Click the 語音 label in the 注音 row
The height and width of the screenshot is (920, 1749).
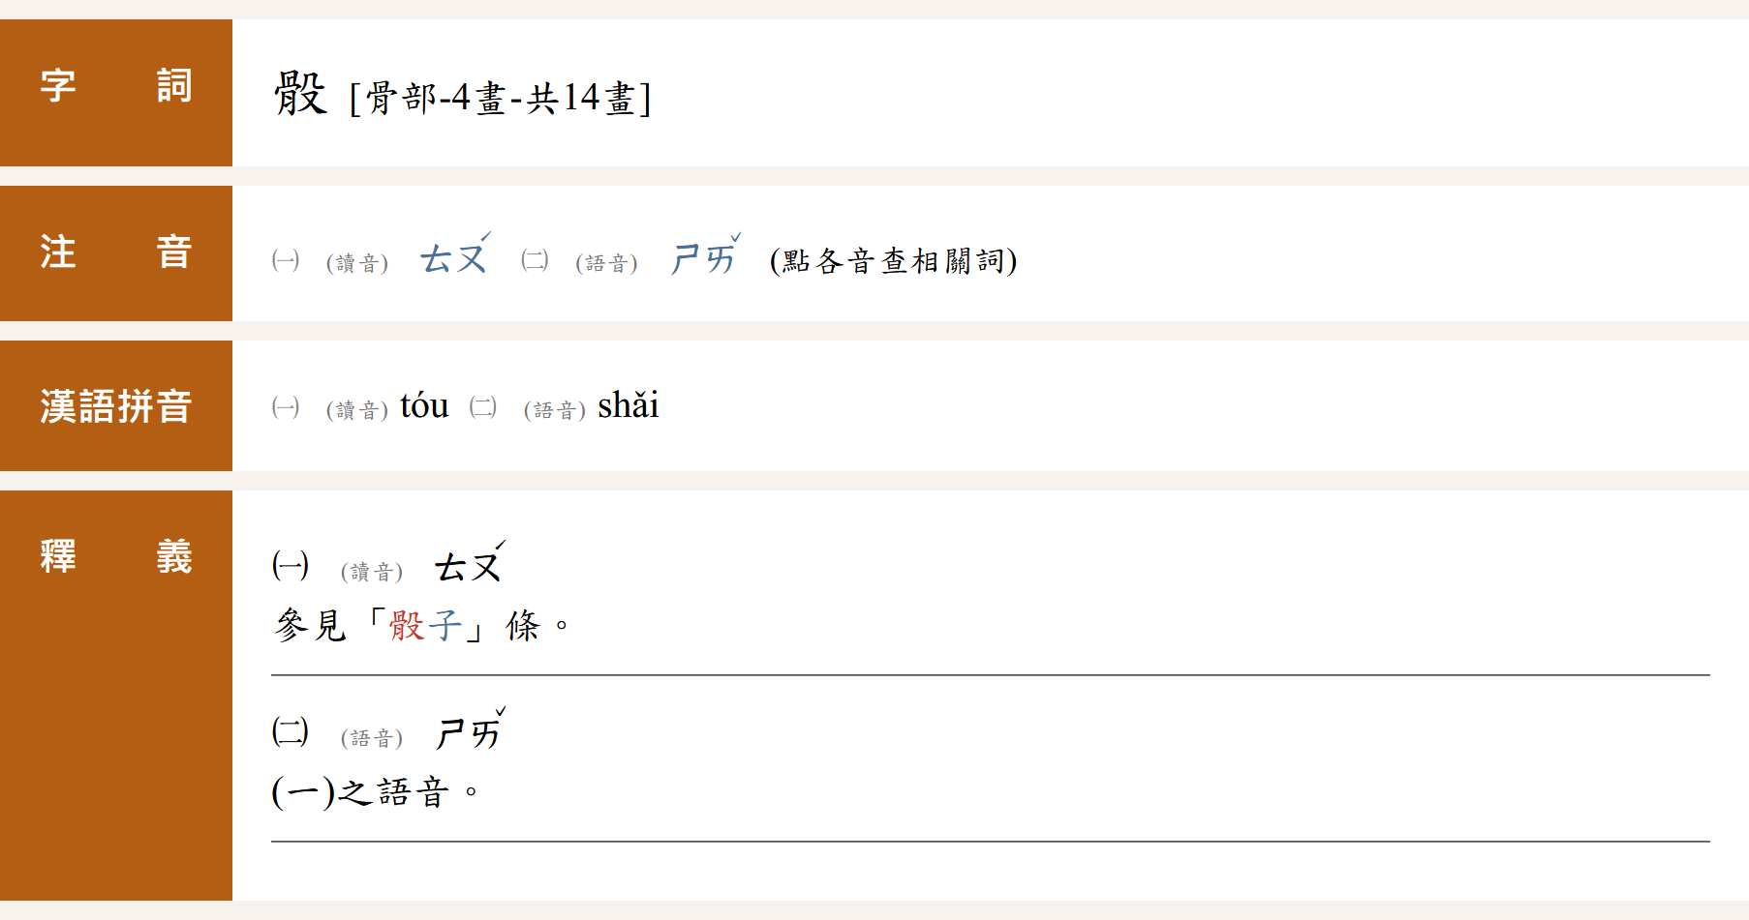click(606, 263)
